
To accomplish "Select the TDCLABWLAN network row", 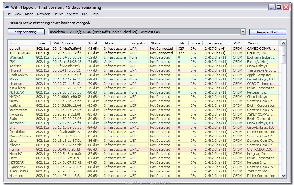I will coord(20,53).
